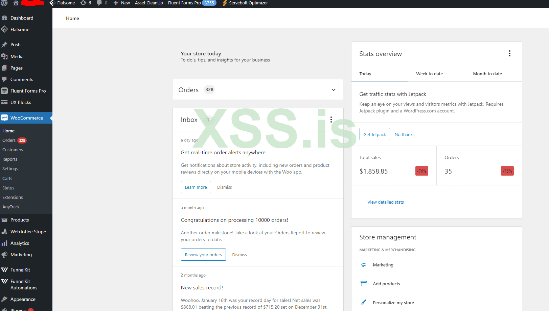
Task: Click the Fluent Forms Pro sidebar icon
Action: coord(4,91)
